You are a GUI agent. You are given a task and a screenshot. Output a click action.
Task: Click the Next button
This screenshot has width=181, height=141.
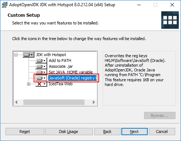pos(135,132)
